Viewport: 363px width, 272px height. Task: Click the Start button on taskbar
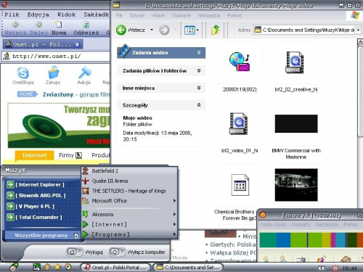15,267
